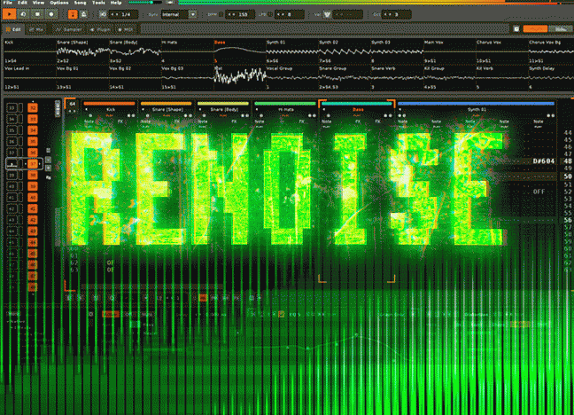The image size is (574, 415).
Task: Toggle the velocity icon next to Vel
Action: pos(327,14)
